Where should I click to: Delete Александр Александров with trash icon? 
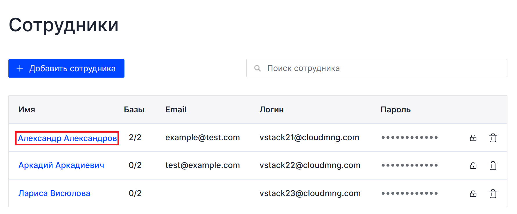click(493, 138)
